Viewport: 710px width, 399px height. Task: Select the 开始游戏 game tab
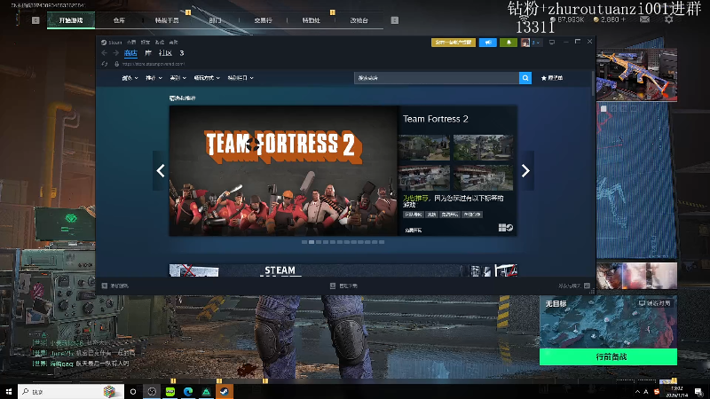71,20
